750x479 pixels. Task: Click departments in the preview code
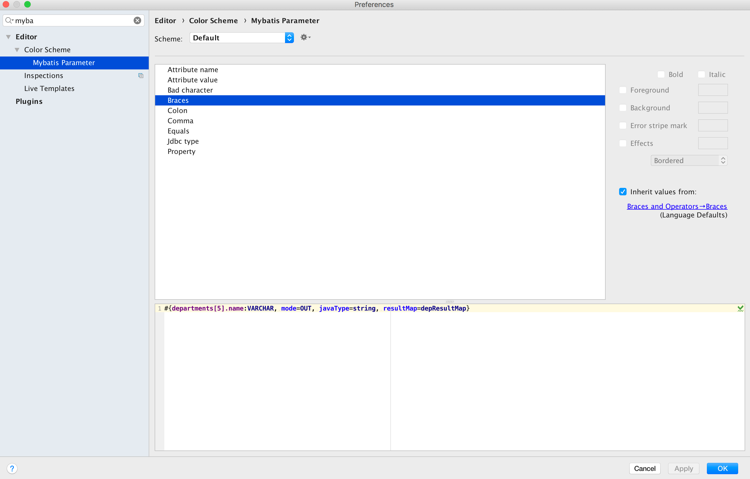pyautogui.click(x=192, y=308)
